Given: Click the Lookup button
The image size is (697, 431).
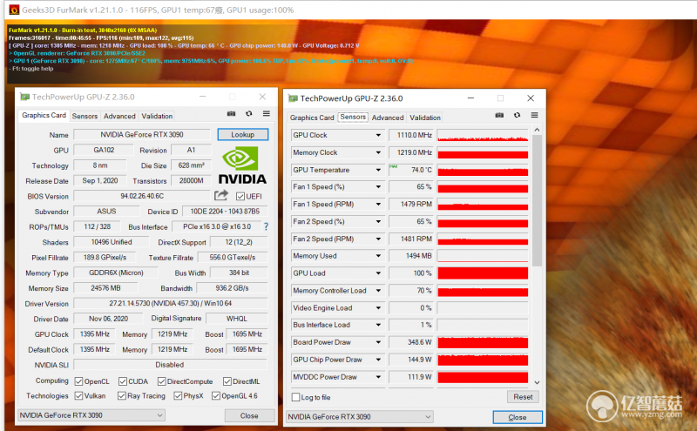Looking at the screenshot, I should (243, 134).
